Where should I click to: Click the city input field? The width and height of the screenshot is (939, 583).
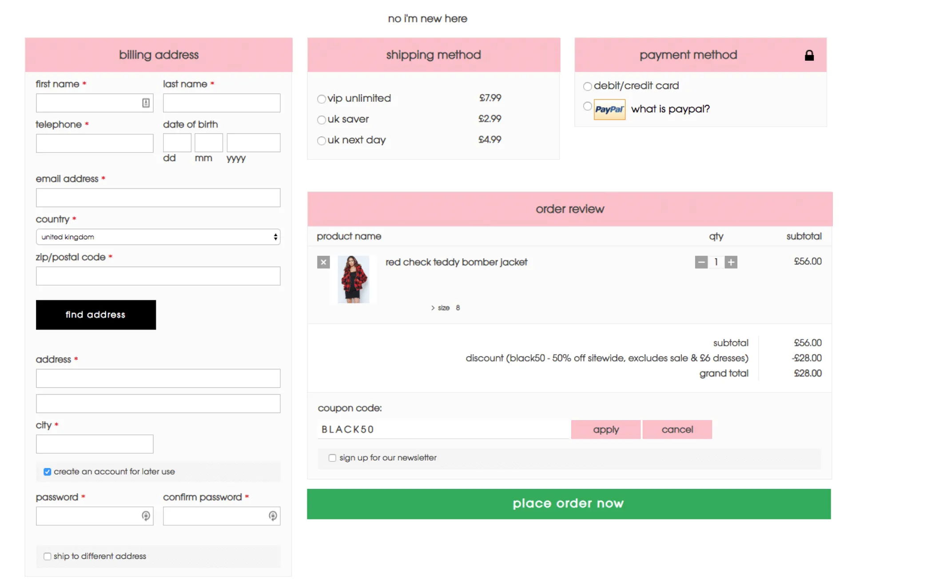pyautogui.click(x=95, y=444)
